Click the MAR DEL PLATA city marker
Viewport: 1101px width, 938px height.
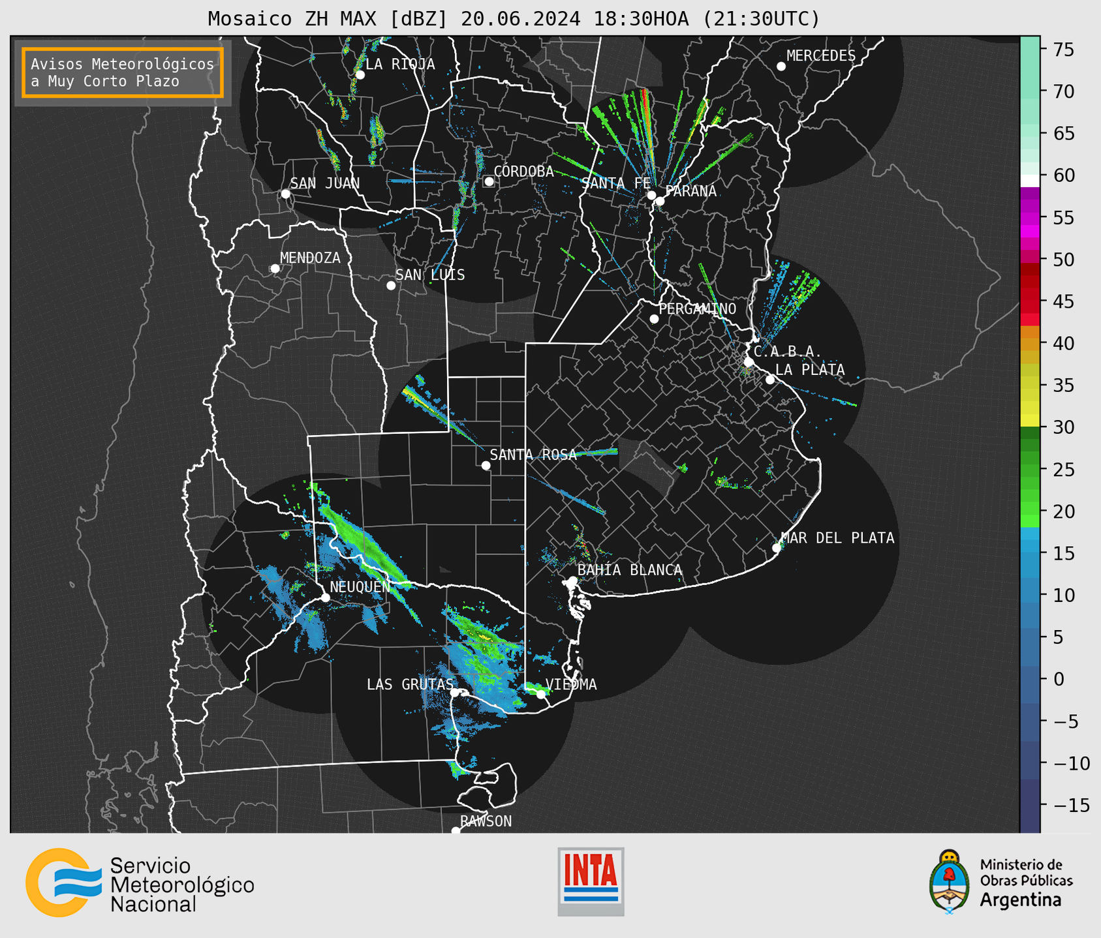click(x=777, y=548)
